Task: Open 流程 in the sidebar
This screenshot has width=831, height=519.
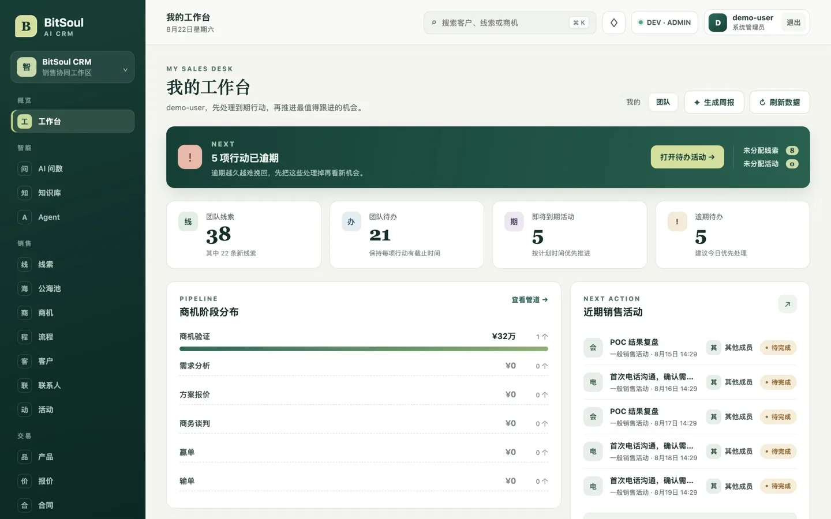Action: tap(73, 337)
